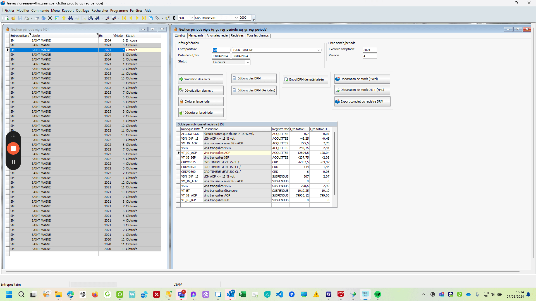536x301 pixels.
Task: Open the Outillage menu
Action: coord(83,11)
